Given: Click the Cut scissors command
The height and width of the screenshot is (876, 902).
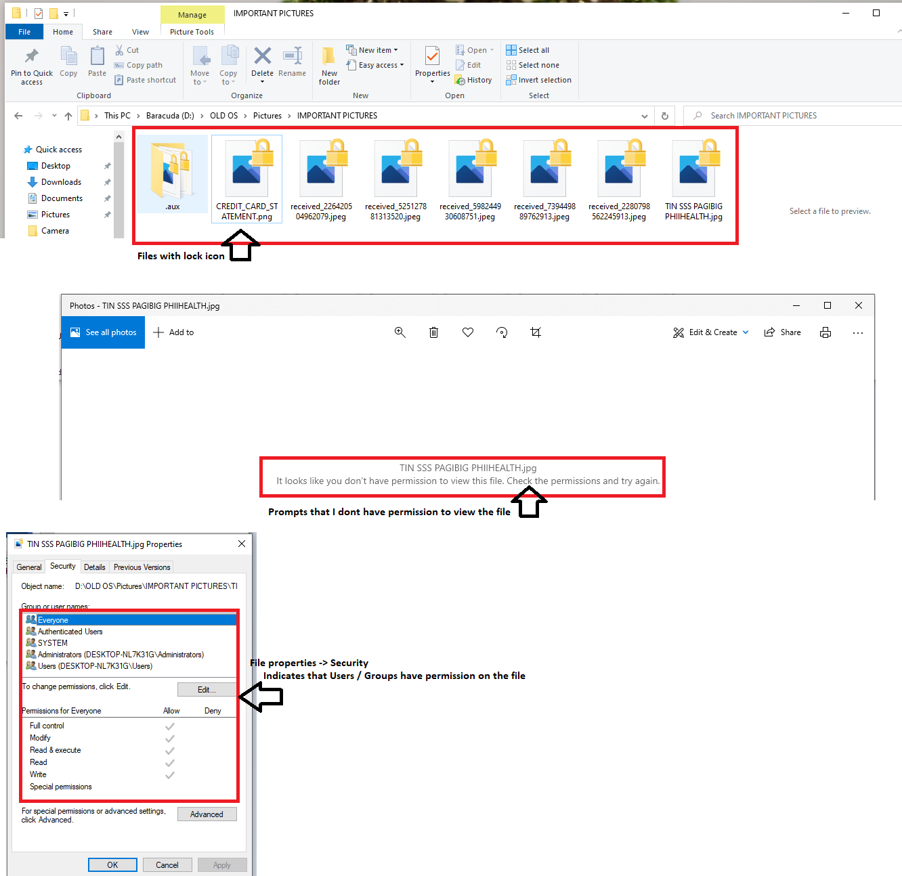Looking at the screenshot, I should (x=127, y=50).
